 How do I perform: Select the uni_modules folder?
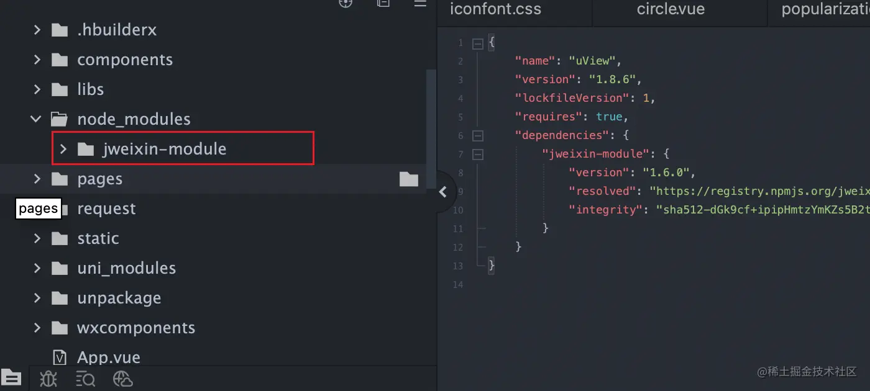126,268
